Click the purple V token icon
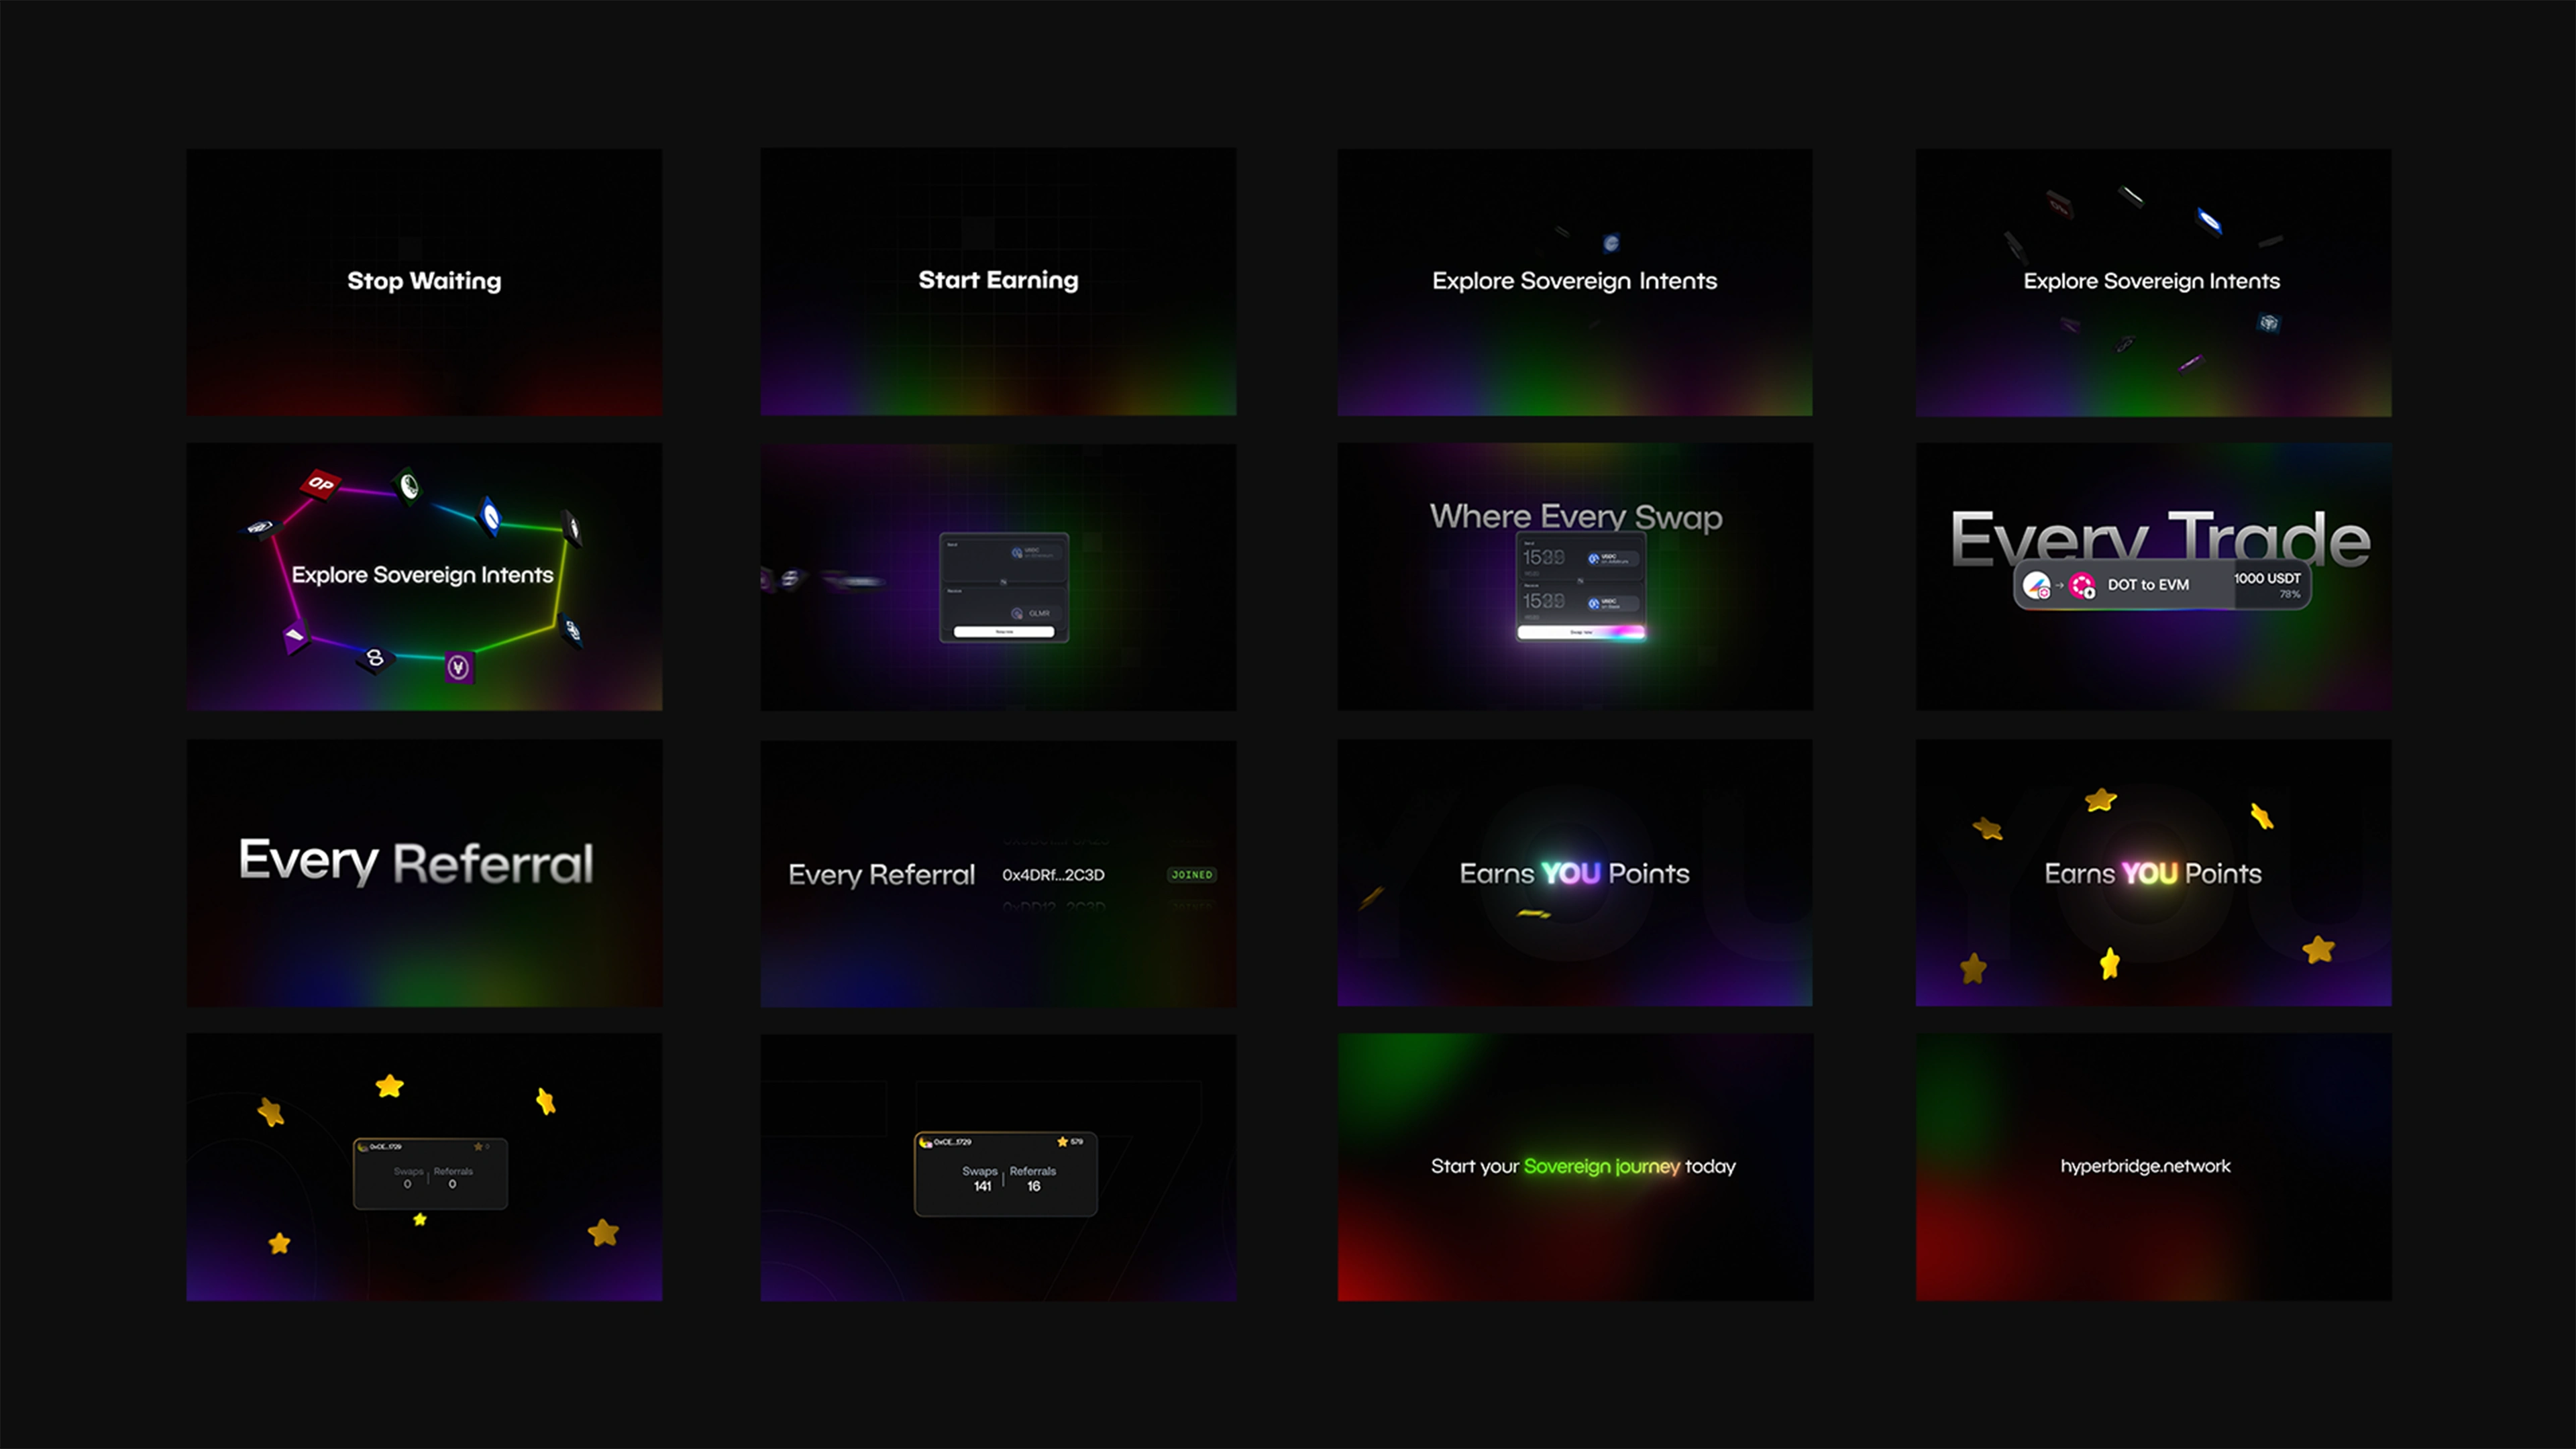The width and height of the screenshot is (2576, 1449). coord(459,667)
